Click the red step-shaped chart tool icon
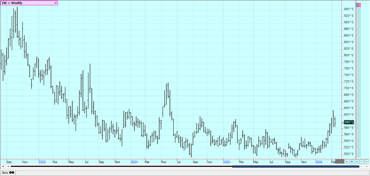The width and height of the screenshot is (370, 176). tap(347, 161)
